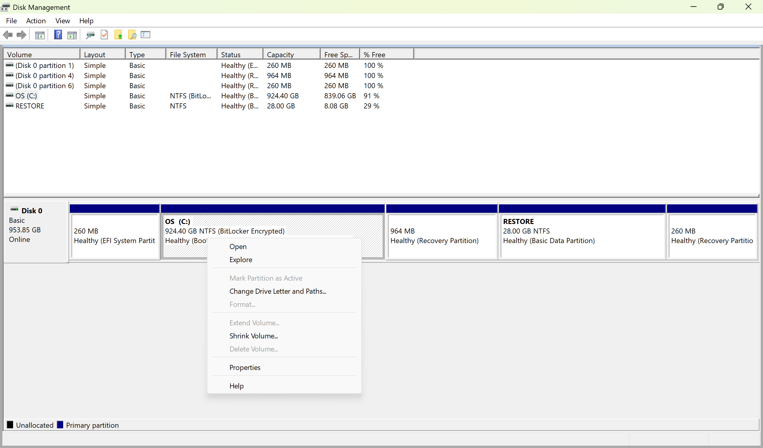Click the blue question mark Help icon
This screenshot has width=763, height=448.
tap(58, 35)
